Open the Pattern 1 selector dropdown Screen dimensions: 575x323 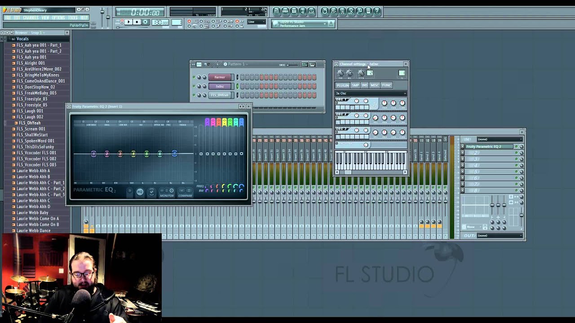click(x=237, y=64)
